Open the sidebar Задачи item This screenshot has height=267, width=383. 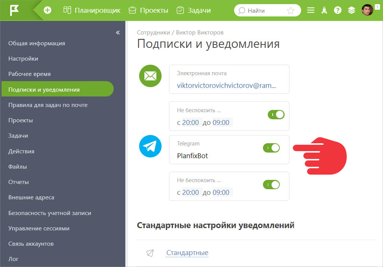tap(18, 136)
